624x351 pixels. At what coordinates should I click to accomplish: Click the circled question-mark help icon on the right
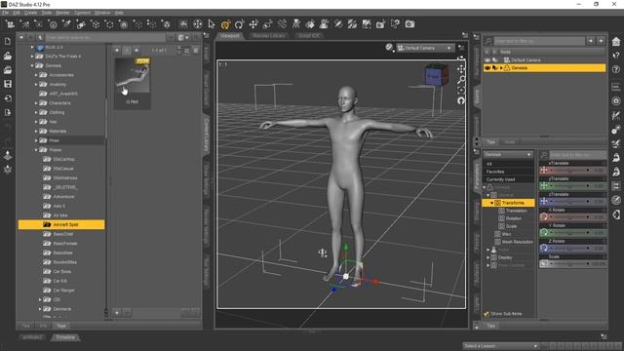616,69
